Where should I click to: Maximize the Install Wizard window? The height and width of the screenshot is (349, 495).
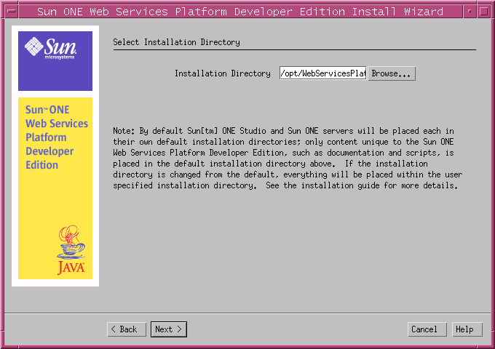click(483, 12)
